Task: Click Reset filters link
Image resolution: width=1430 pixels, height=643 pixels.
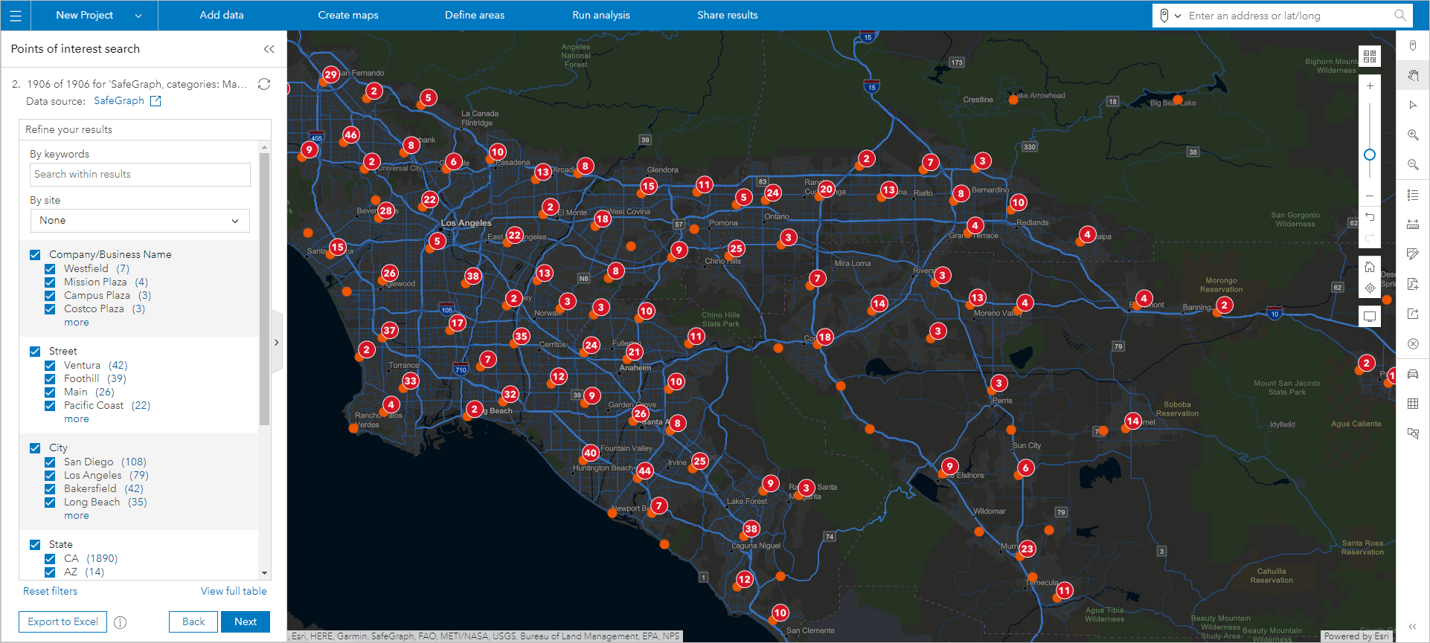Action: point(50,592)
